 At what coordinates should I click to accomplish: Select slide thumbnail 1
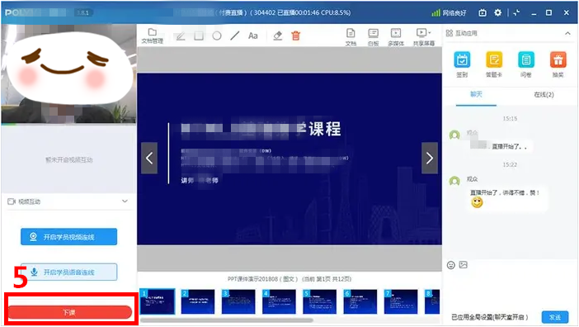158,301
